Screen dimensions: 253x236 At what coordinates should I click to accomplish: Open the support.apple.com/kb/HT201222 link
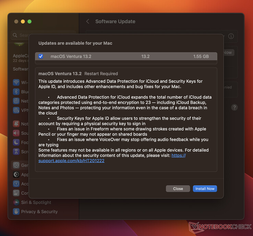(x=71, y=161)
